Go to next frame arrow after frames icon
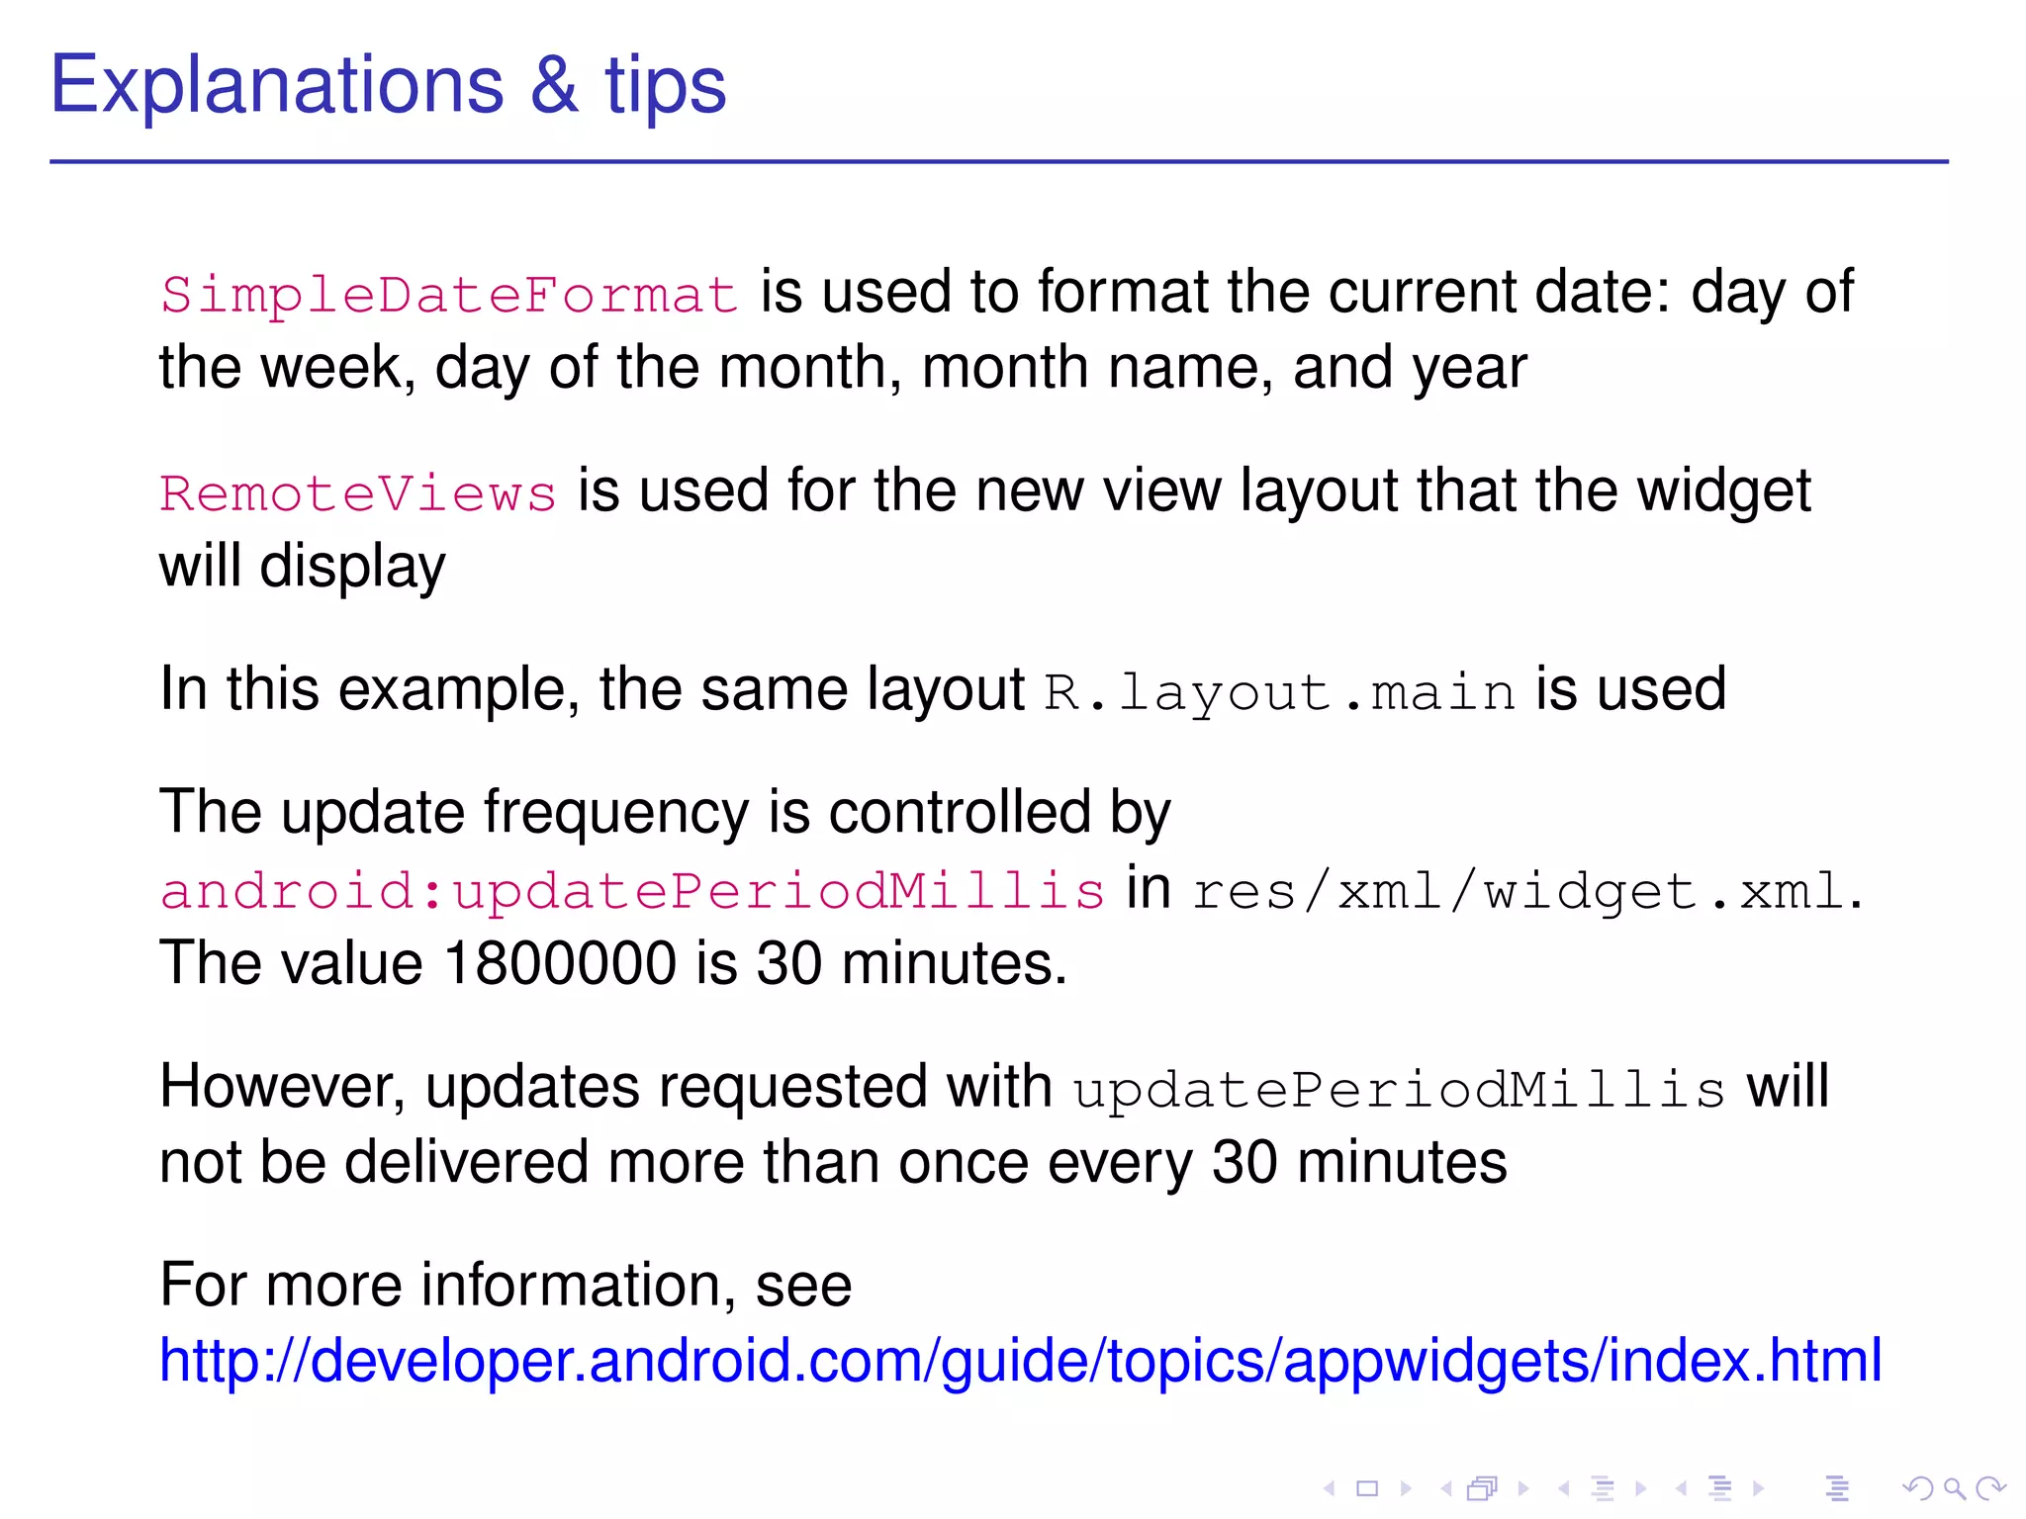This screenshot has height=1519, width=2026. point(1523,1488)
